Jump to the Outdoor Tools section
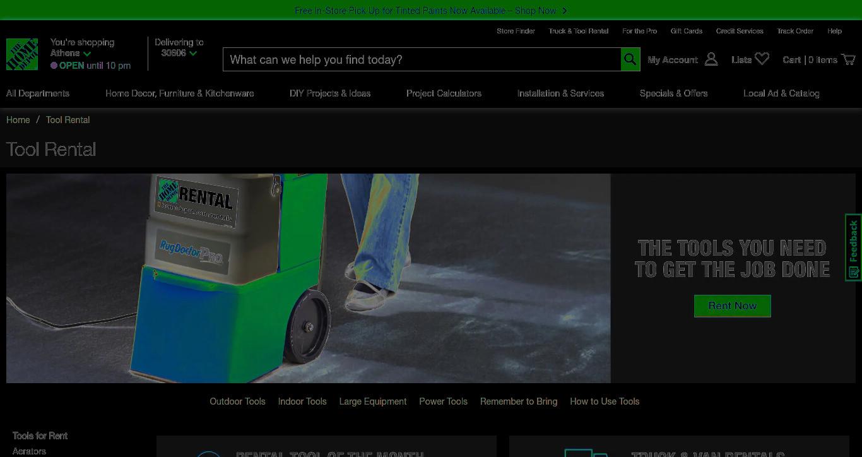The image size is (862, 457). point(237,401)
